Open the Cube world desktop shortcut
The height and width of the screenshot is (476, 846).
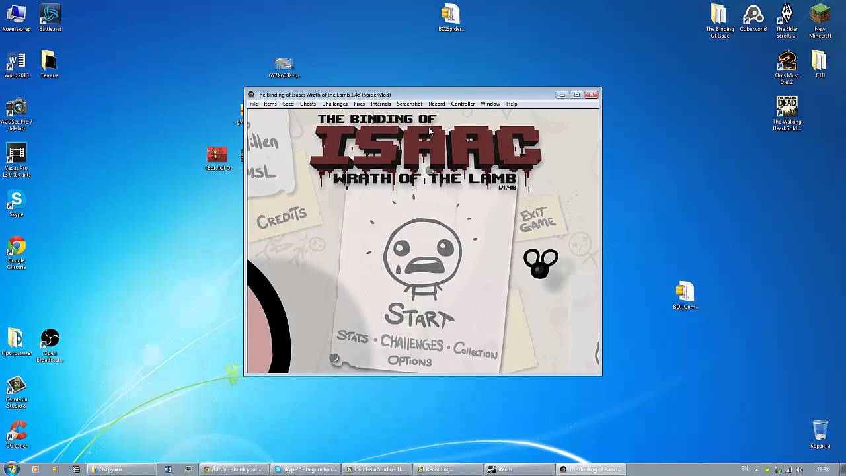tap(753, 19)
